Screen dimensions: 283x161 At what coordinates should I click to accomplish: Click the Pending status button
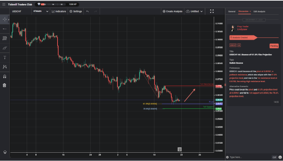[x=274, y=46]
